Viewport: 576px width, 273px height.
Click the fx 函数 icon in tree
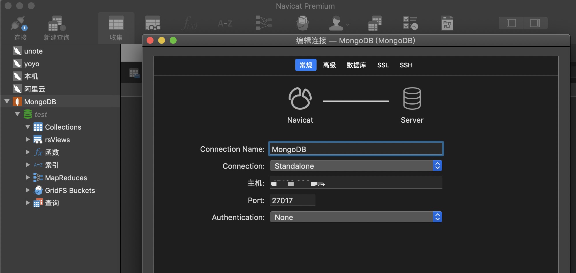38,152
